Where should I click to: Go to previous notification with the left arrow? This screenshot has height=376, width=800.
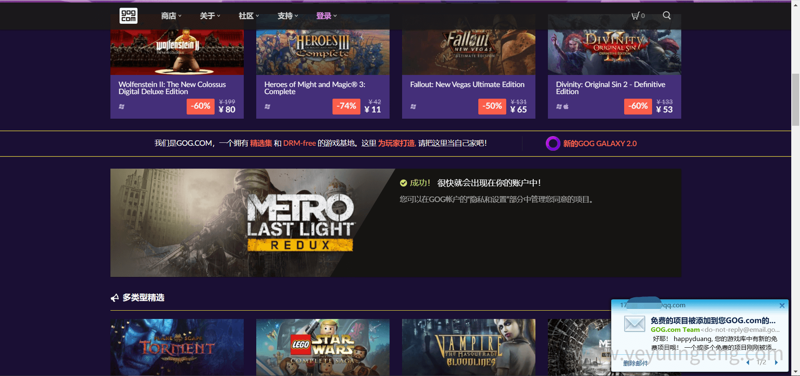tap(748, 362)
